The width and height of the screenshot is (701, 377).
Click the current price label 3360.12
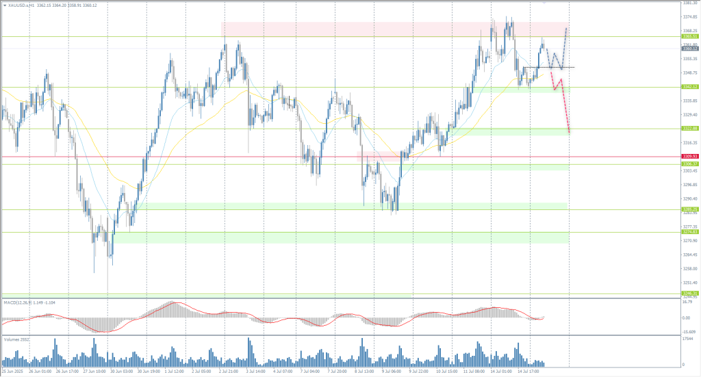click(x=689, y=49)
